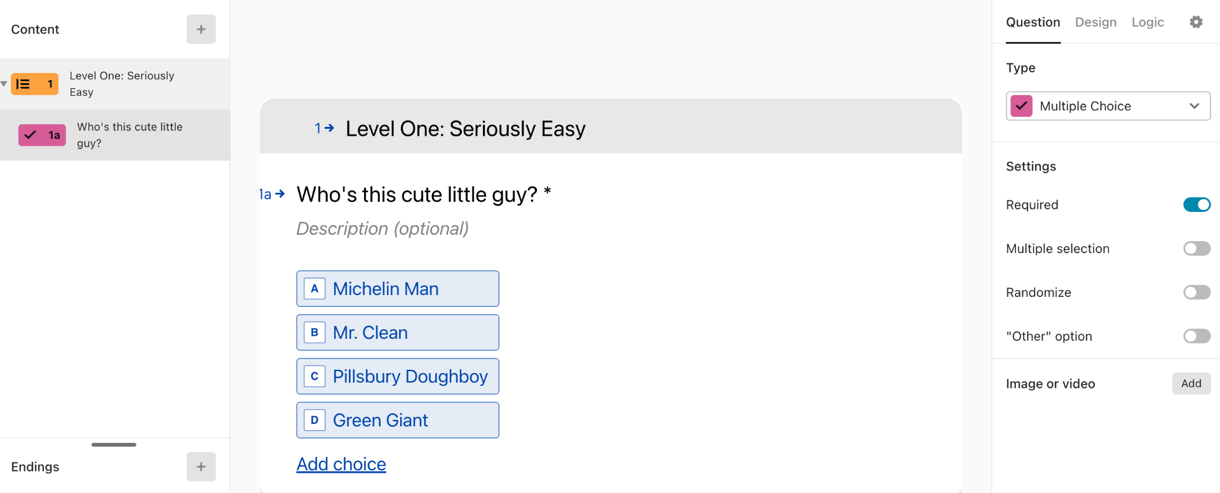Switch to the Logic tab
Screen dimensions: 1220x493
pos(1147,22)
